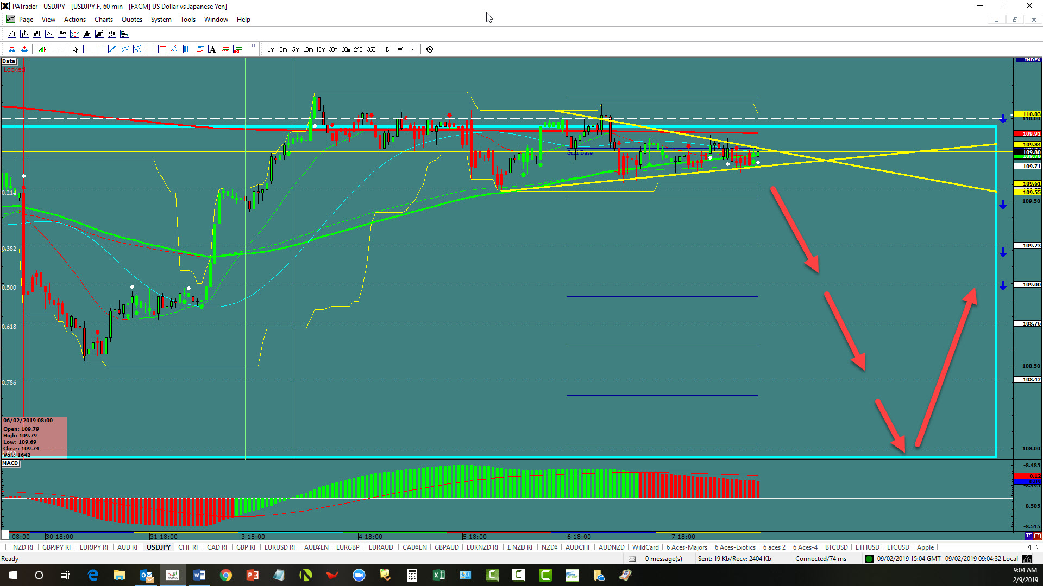Open the System menu
1043x586 pixels.
[x=161, y=20]
